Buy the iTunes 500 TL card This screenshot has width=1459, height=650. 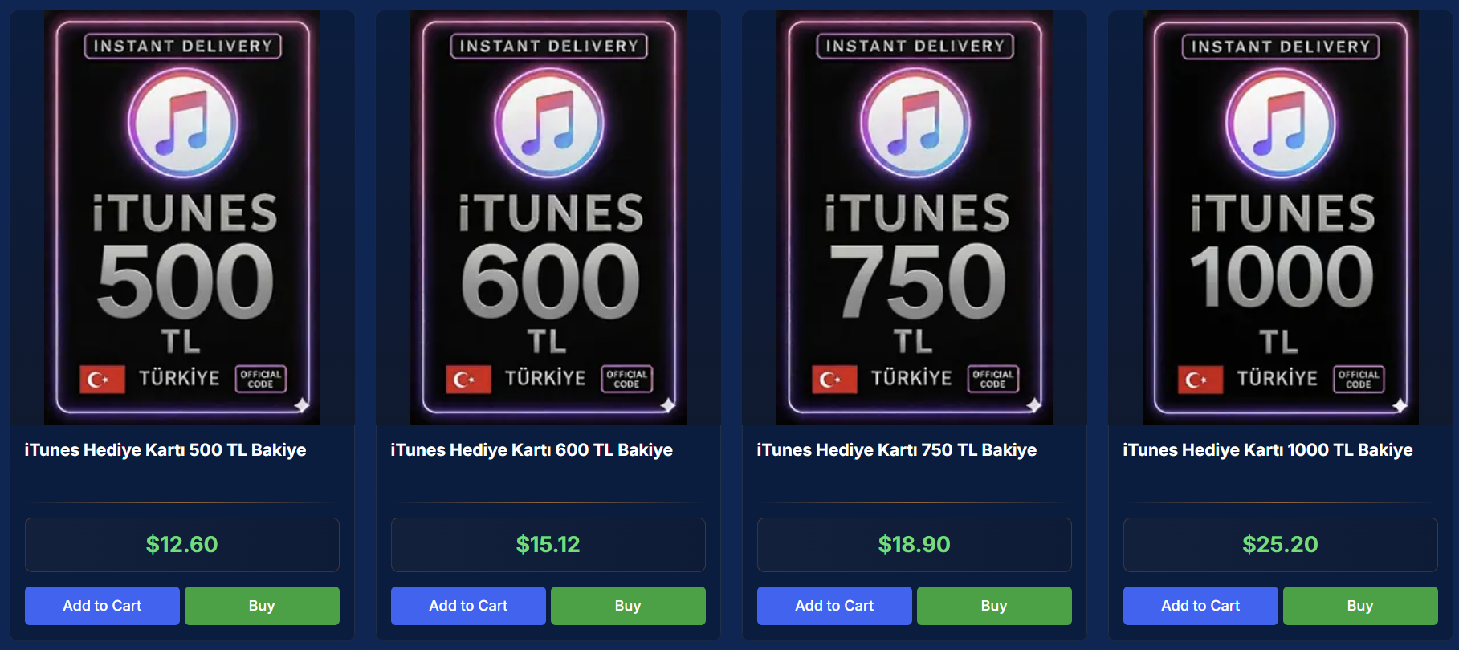click(x=262, y=606)
